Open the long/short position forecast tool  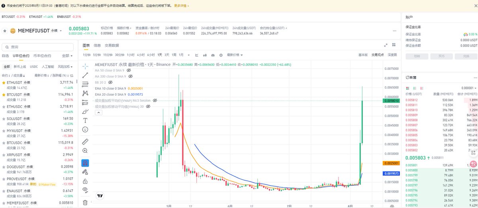coord(85,102)
